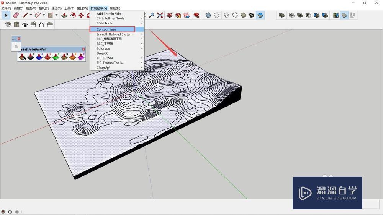Image resolution: width=383 pixels, height=215 pixels.
Task: Choose the Arc drawing tool
Action: pyautogui.click(x=38, y=15)
